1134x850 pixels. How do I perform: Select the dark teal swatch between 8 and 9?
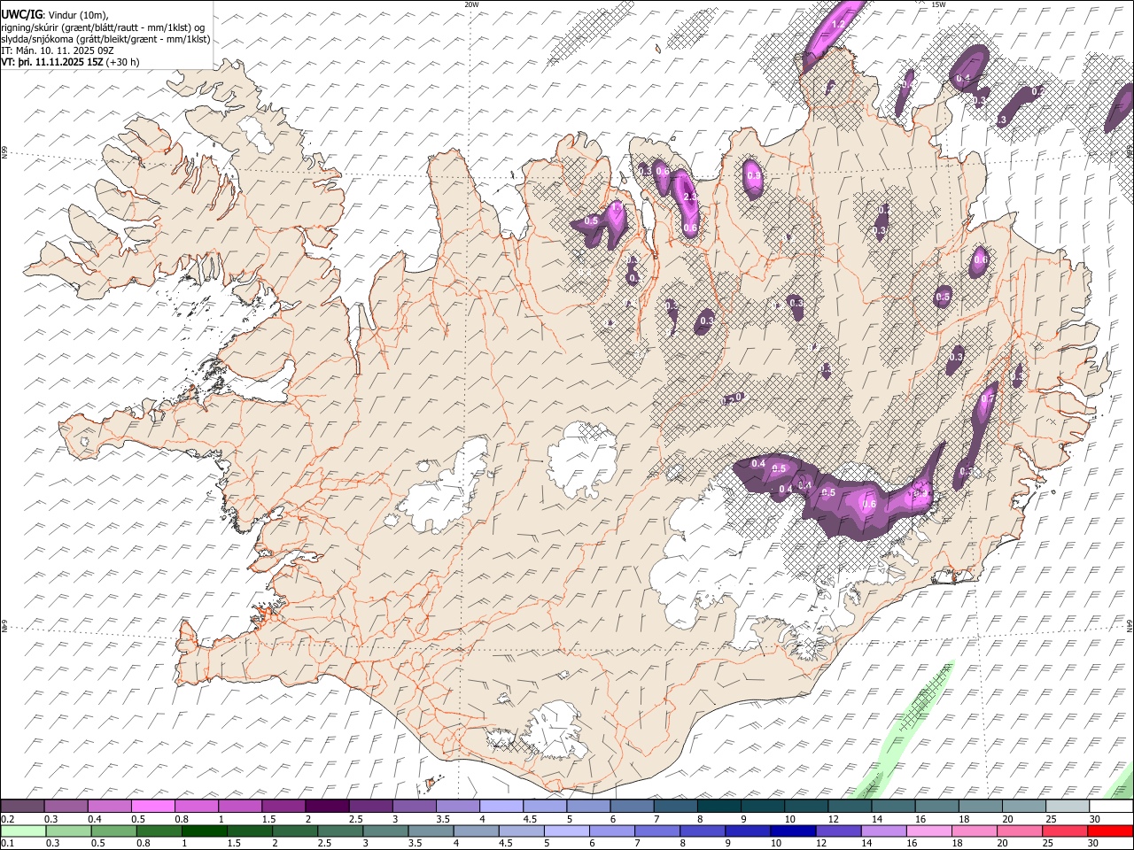point(718,807)
